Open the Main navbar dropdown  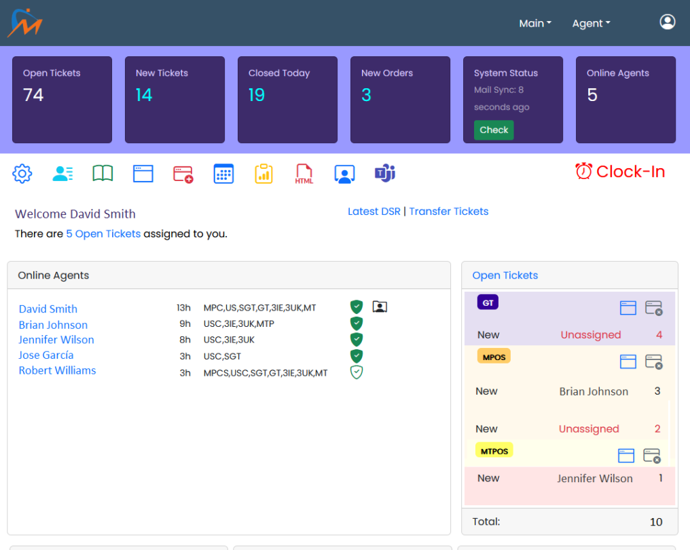534,22
